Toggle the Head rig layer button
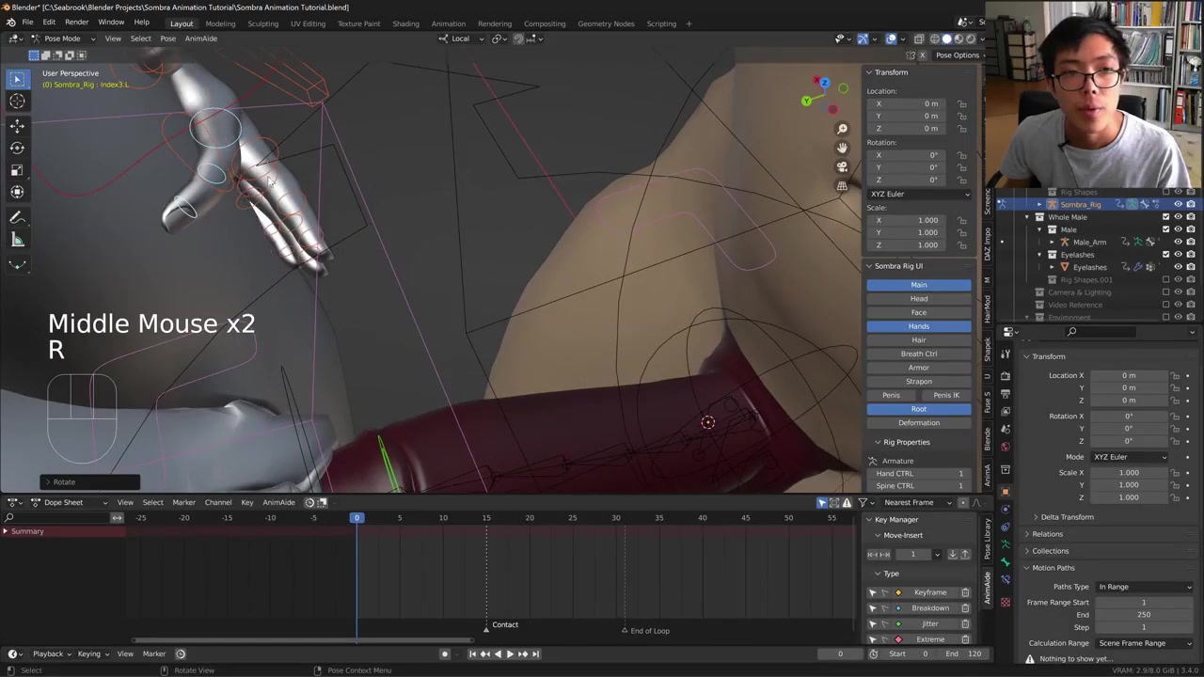Viewport: 1204px width, 677px height. pyautogui.click(x=918, y=299)
